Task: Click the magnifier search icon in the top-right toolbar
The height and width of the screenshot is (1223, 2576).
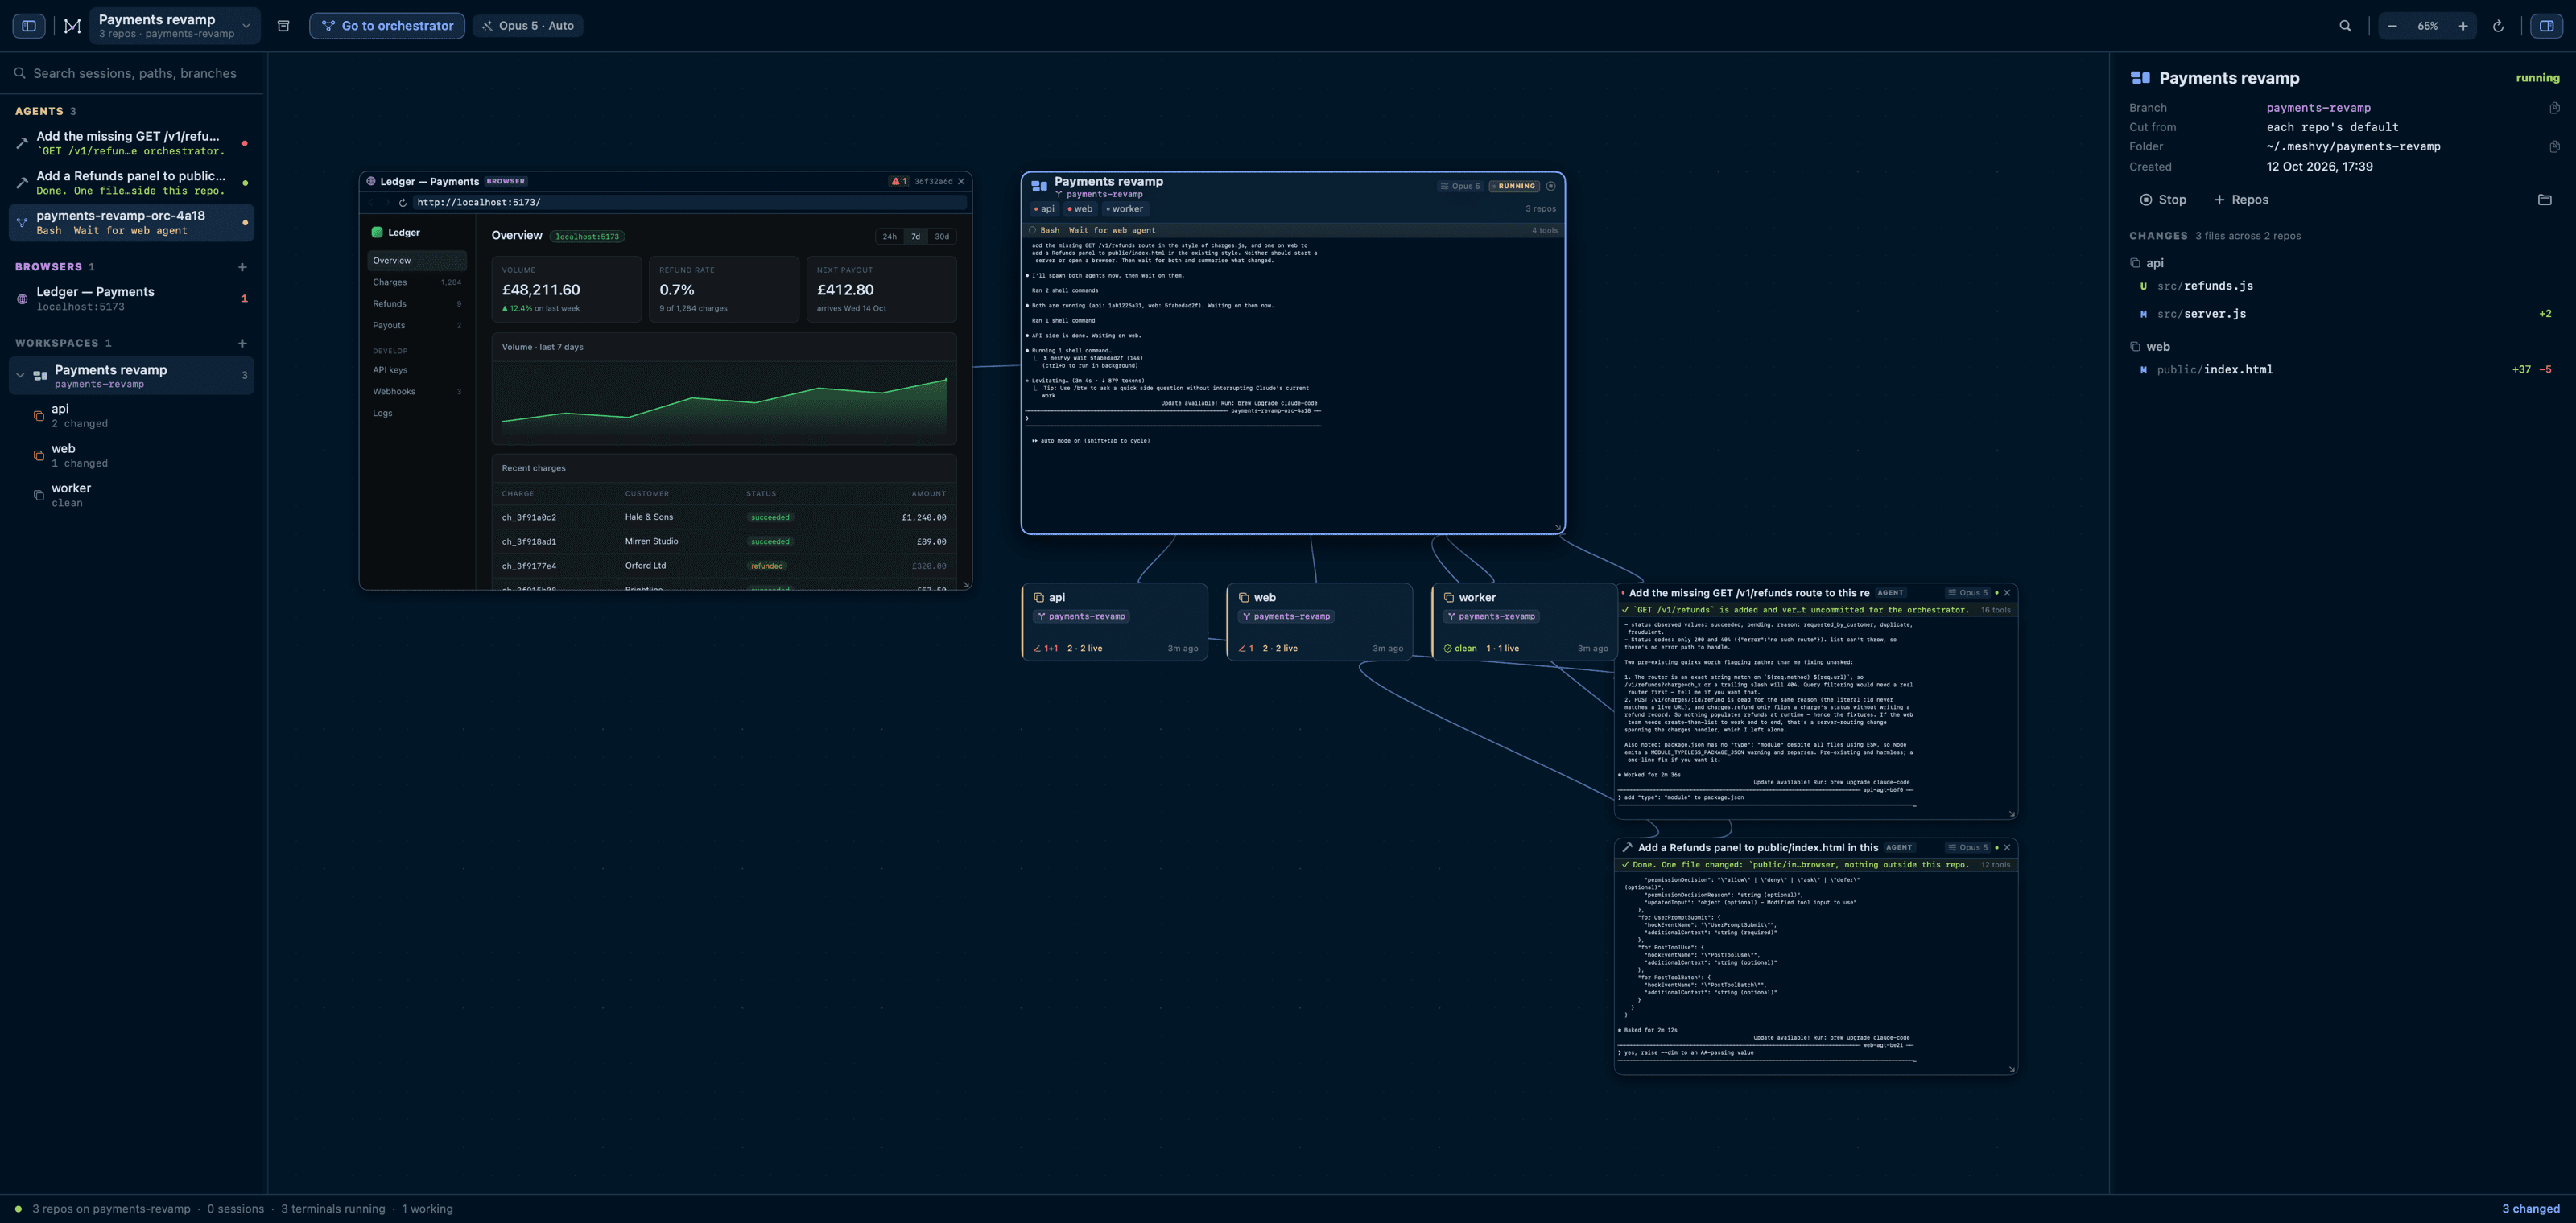Action: (2345, 26)
